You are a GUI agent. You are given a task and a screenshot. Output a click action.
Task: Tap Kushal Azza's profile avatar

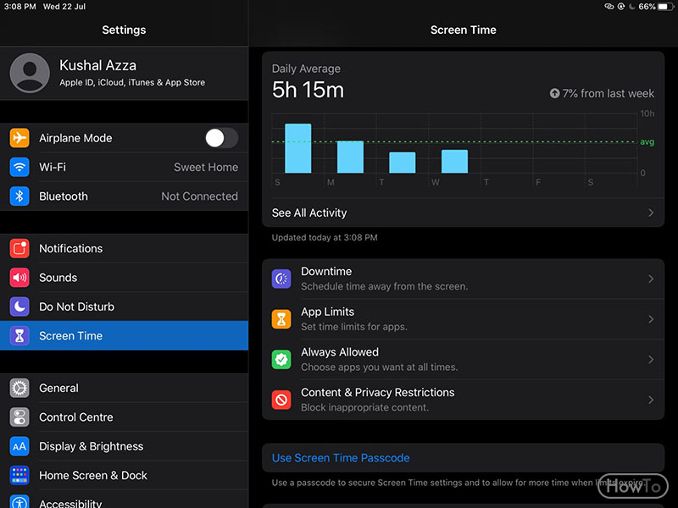click(30, 73)
